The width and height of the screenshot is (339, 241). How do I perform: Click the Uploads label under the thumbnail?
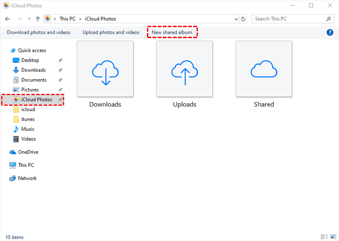click(x=185, y=104)
